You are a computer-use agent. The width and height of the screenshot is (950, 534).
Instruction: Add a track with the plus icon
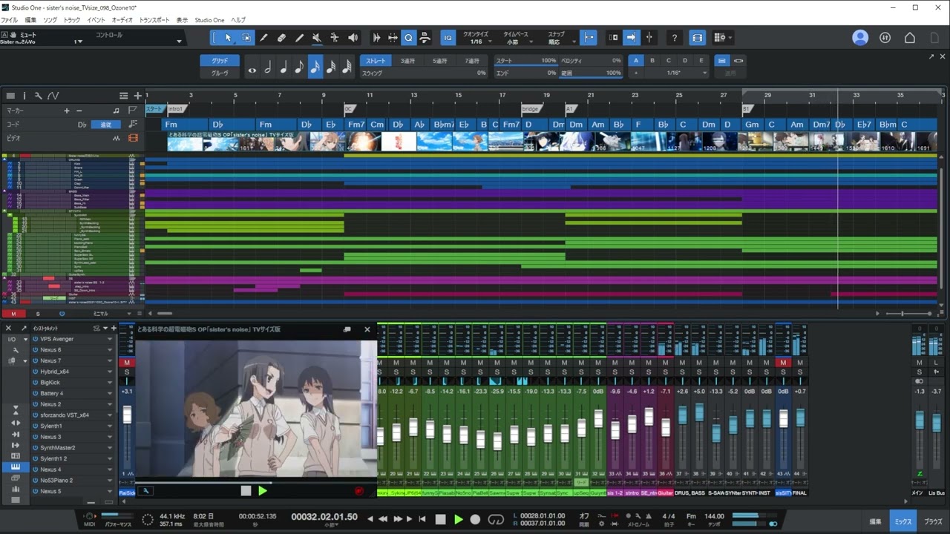[x=137, y=96]
